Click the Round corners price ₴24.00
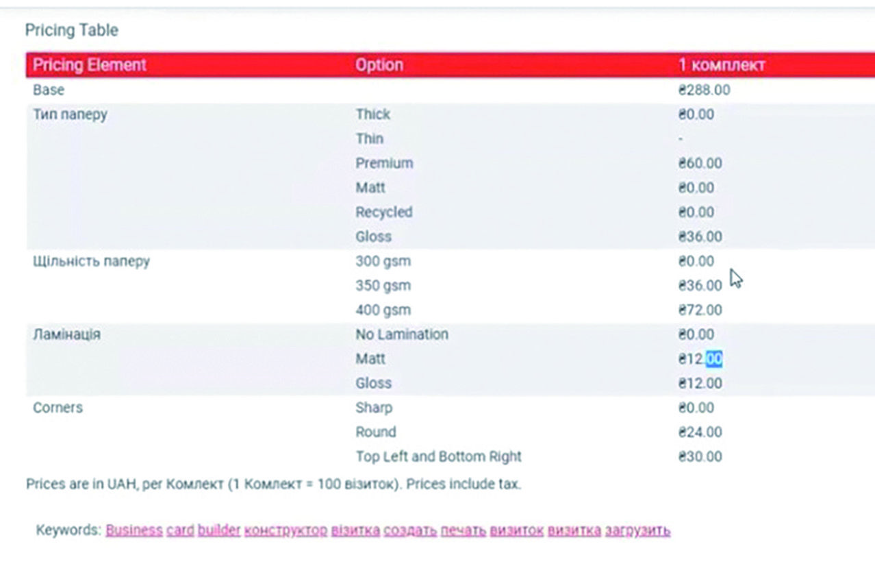This screenshot has height=564, width=875. tap(700, 432)
